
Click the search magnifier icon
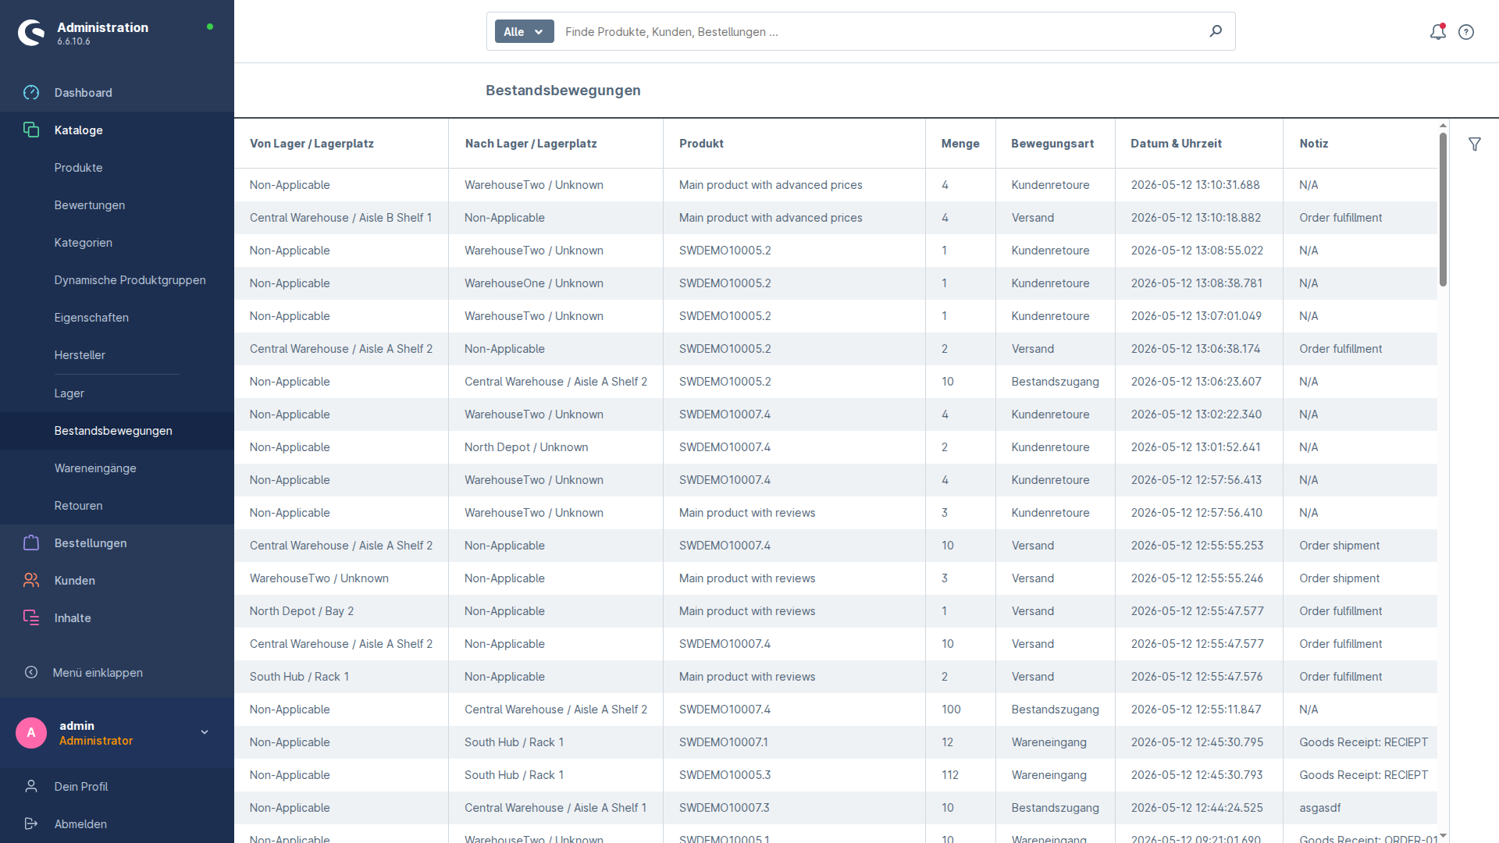1216,31
